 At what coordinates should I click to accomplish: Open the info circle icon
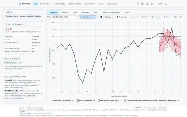[152, 4]
